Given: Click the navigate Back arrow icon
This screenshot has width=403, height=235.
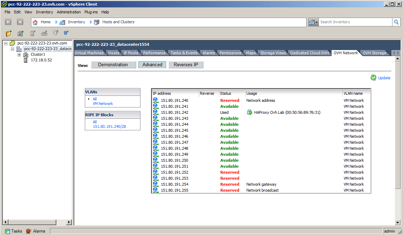Looking at the screenshot, I should tap(8, 22).
